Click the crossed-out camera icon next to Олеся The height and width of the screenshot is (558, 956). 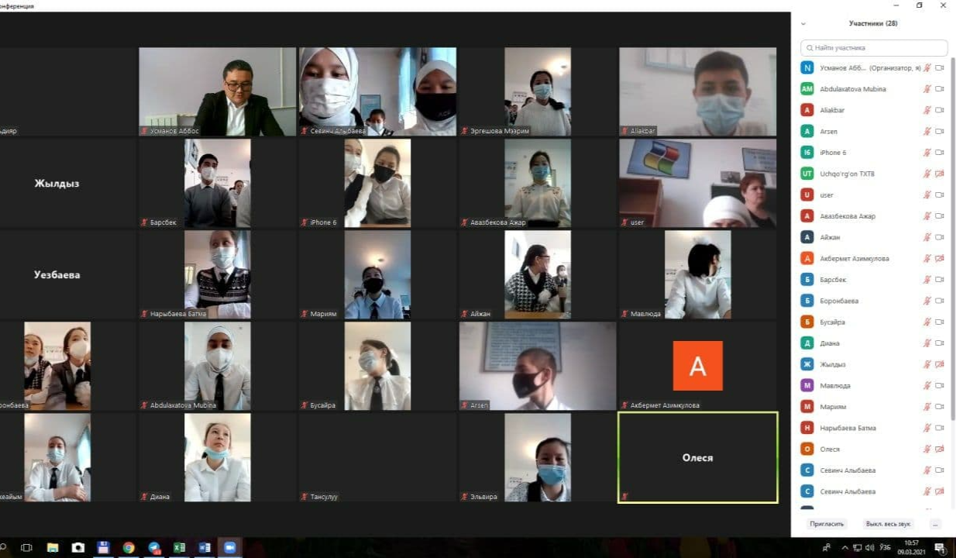(x=940, y=449)
